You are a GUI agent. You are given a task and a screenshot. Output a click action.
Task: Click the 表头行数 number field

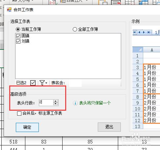pos(46,103)
